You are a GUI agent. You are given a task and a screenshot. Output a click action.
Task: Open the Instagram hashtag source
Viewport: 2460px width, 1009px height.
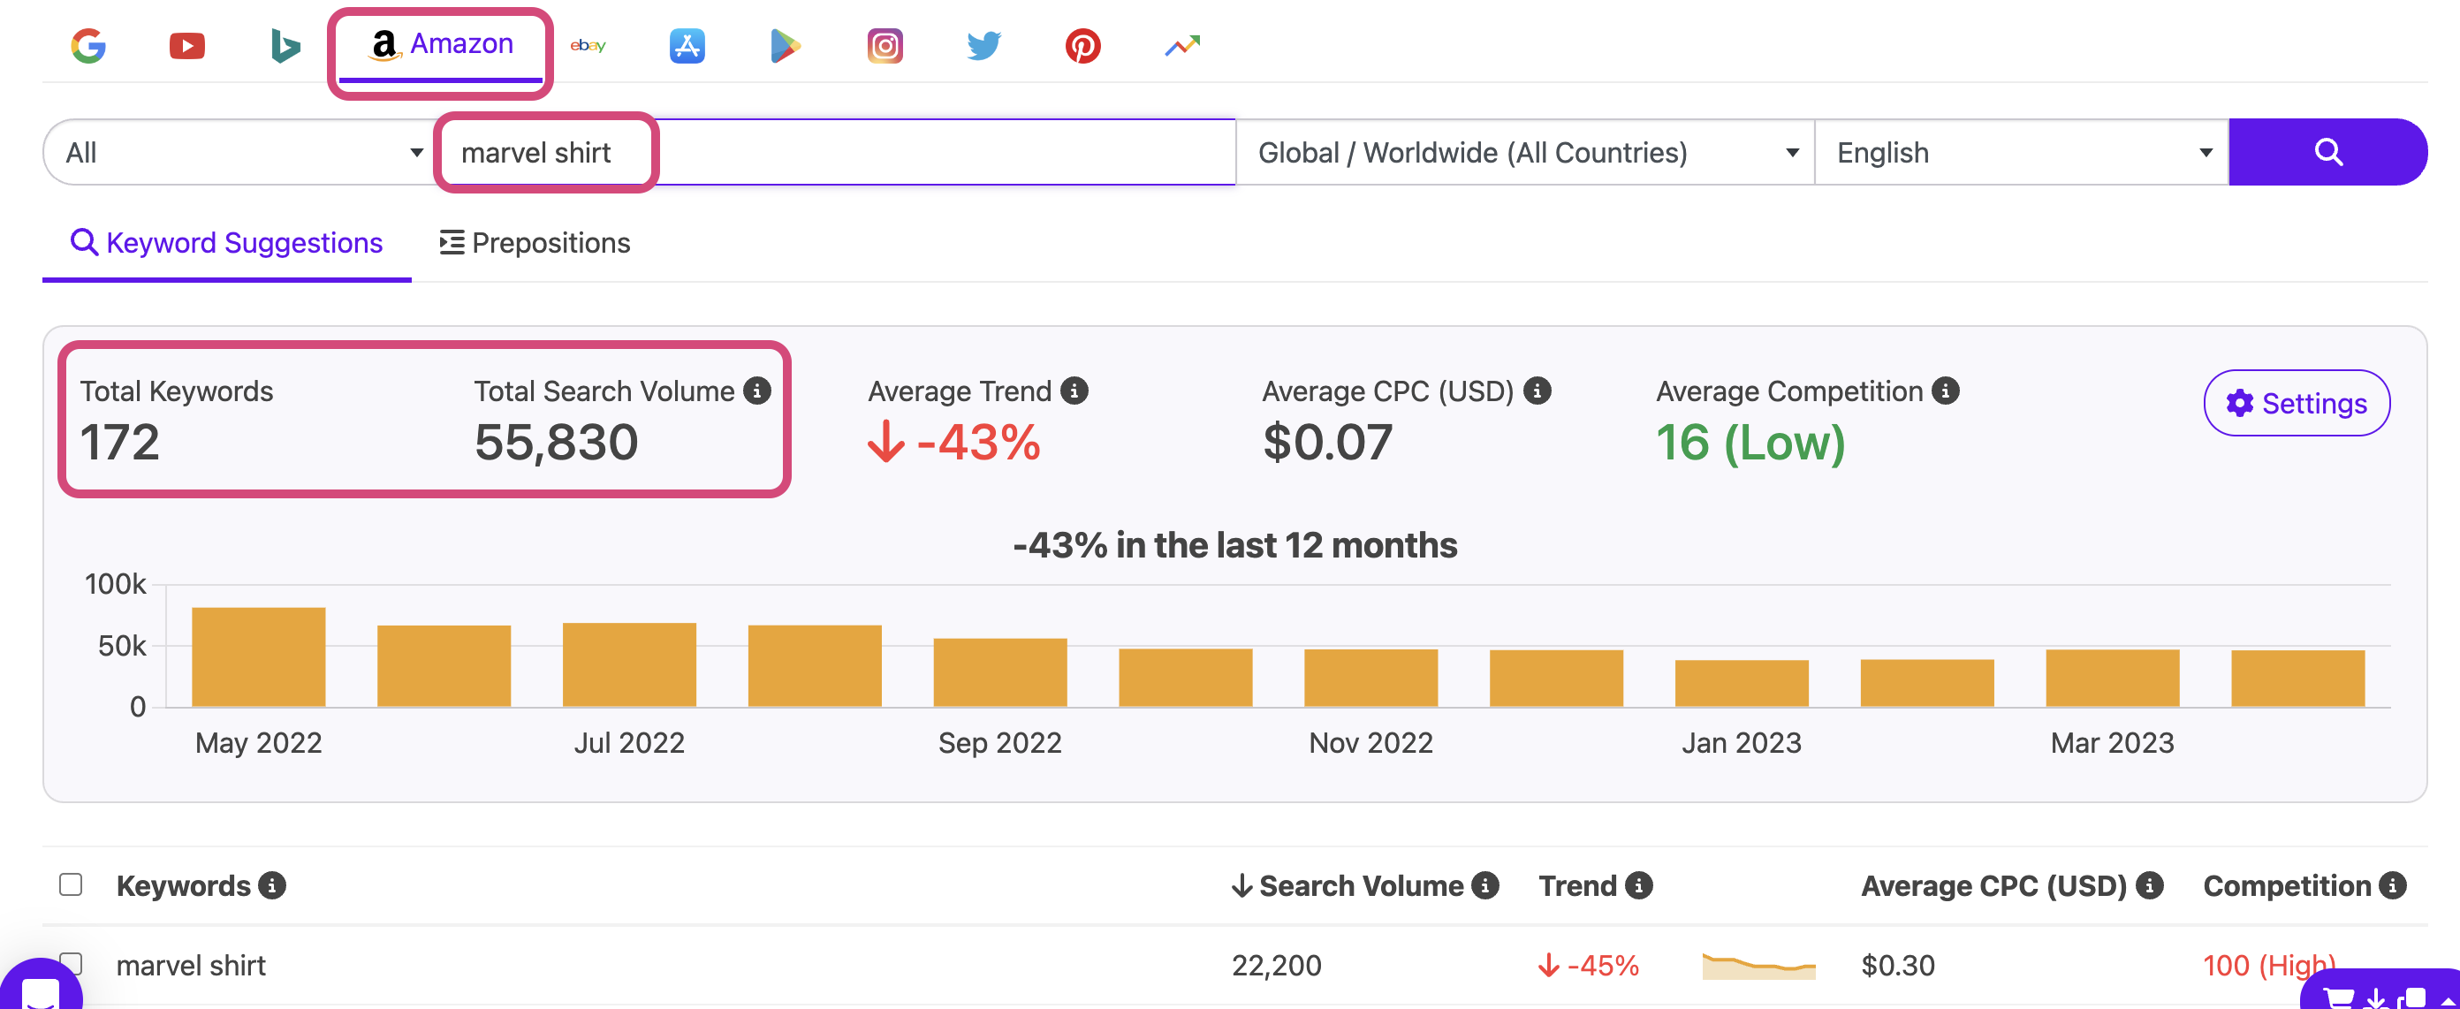point(885,45)
